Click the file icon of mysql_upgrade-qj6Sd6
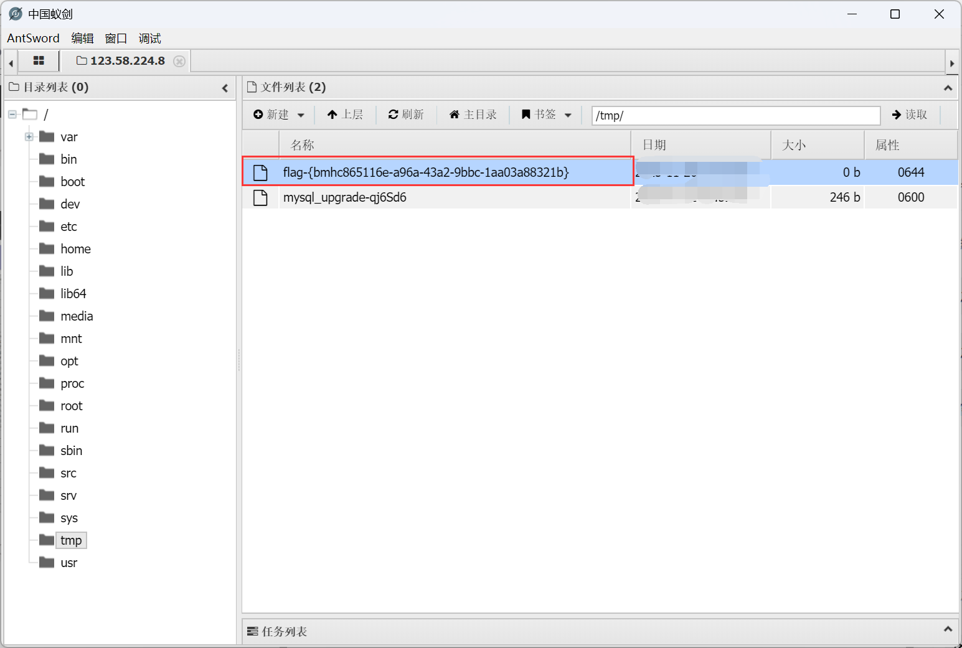The image size is (962, 648). point(260,198)
